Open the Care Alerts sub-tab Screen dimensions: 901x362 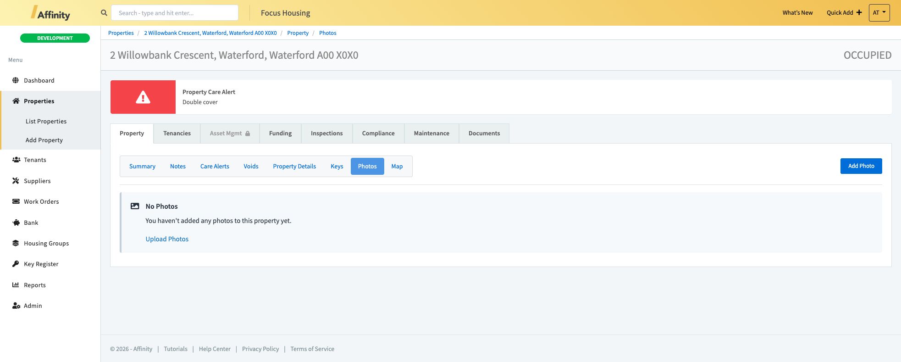215,167
